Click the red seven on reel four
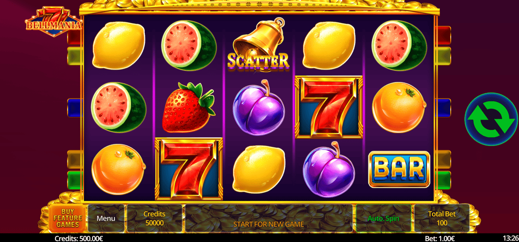519x242 pixels. pos(329,107)
